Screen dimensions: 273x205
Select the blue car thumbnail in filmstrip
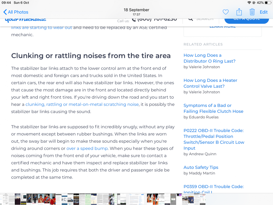(191, 199)
